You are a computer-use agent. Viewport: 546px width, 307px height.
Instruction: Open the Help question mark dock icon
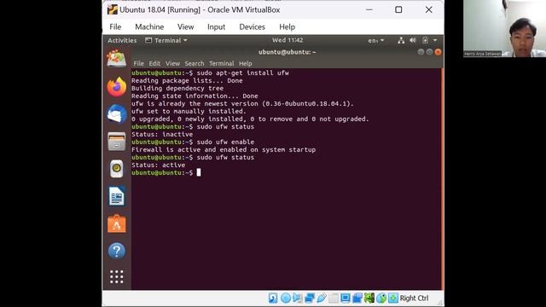click(x=117, y=251)
